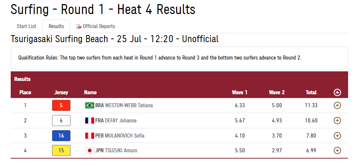Open the Official Reports tab
This screenshot has width=354, height=166.
pos(99,26)
